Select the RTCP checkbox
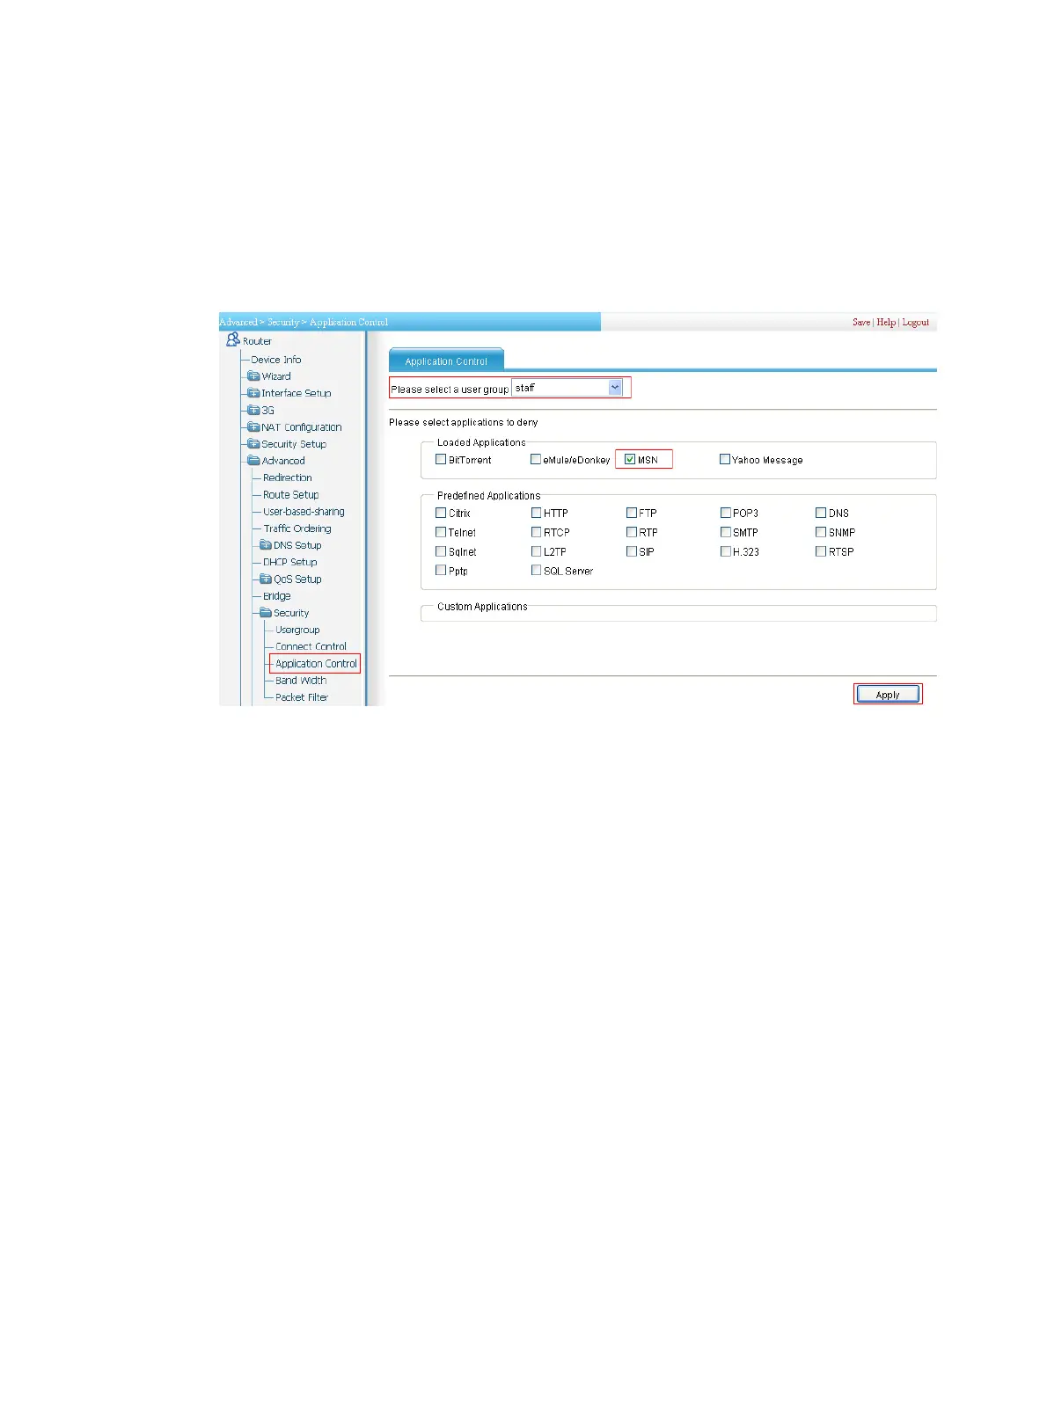Viewport: 1047px width, 1421px height. click(x=536, y=532)
